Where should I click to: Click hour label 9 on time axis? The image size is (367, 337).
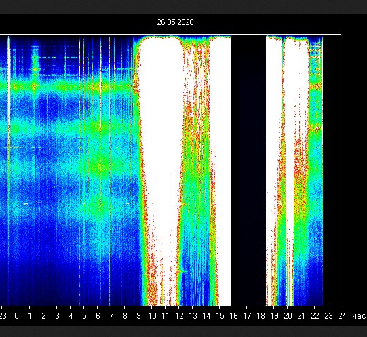coord(138,316)
